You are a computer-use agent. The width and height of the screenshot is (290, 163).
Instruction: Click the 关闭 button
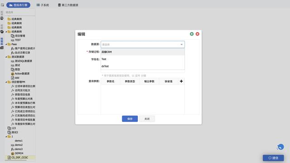(147, 119)
